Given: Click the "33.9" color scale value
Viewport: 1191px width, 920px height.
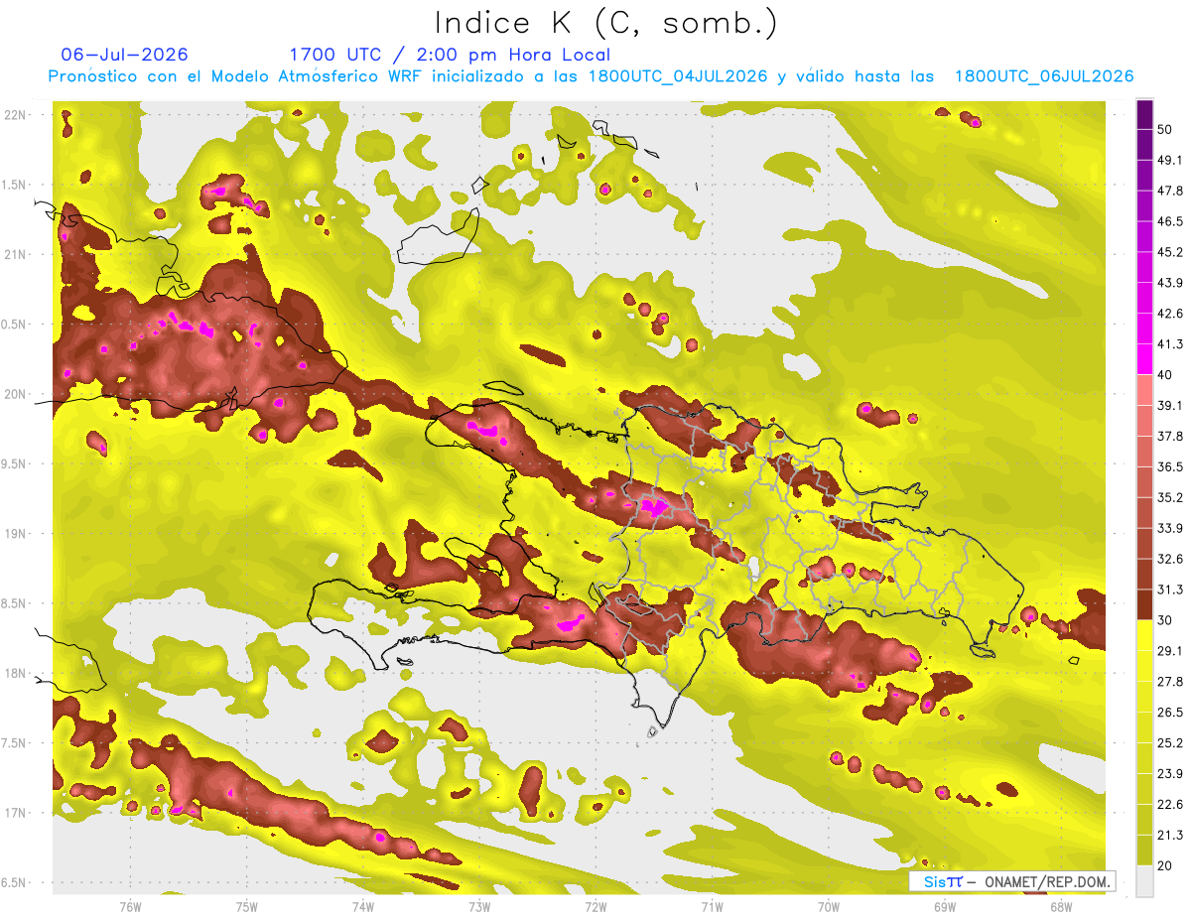Looking at the screenshot, I should pos(1169,528).
